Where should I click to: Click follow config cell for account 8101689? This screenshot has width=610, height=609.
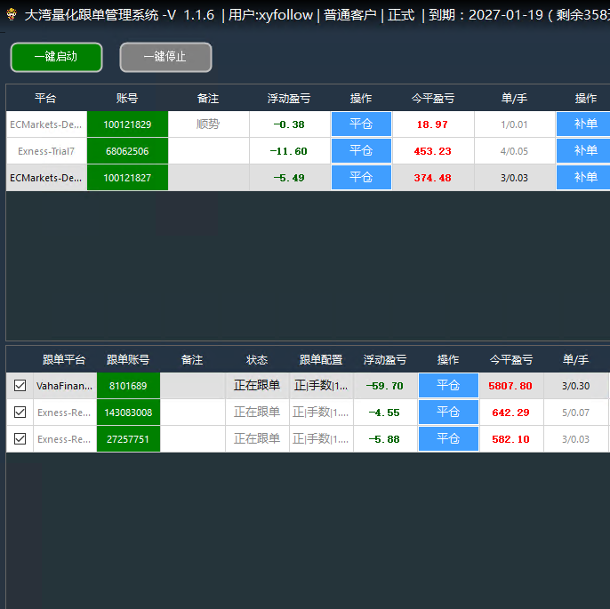coord(321,385)
